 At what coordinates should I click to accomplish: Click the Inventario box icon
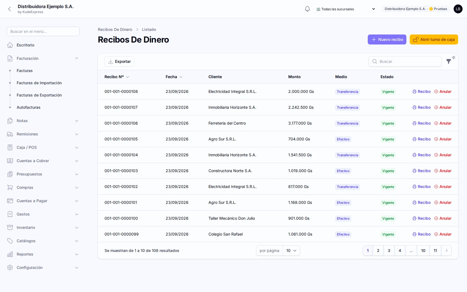tap(10, 227)
